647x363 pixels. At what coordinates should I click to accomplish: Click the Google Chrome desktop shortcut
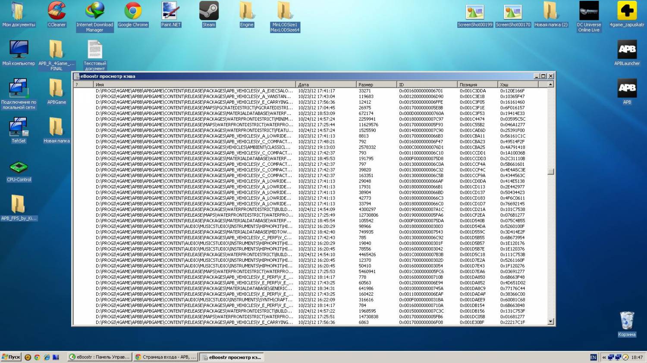coord(133,12)
